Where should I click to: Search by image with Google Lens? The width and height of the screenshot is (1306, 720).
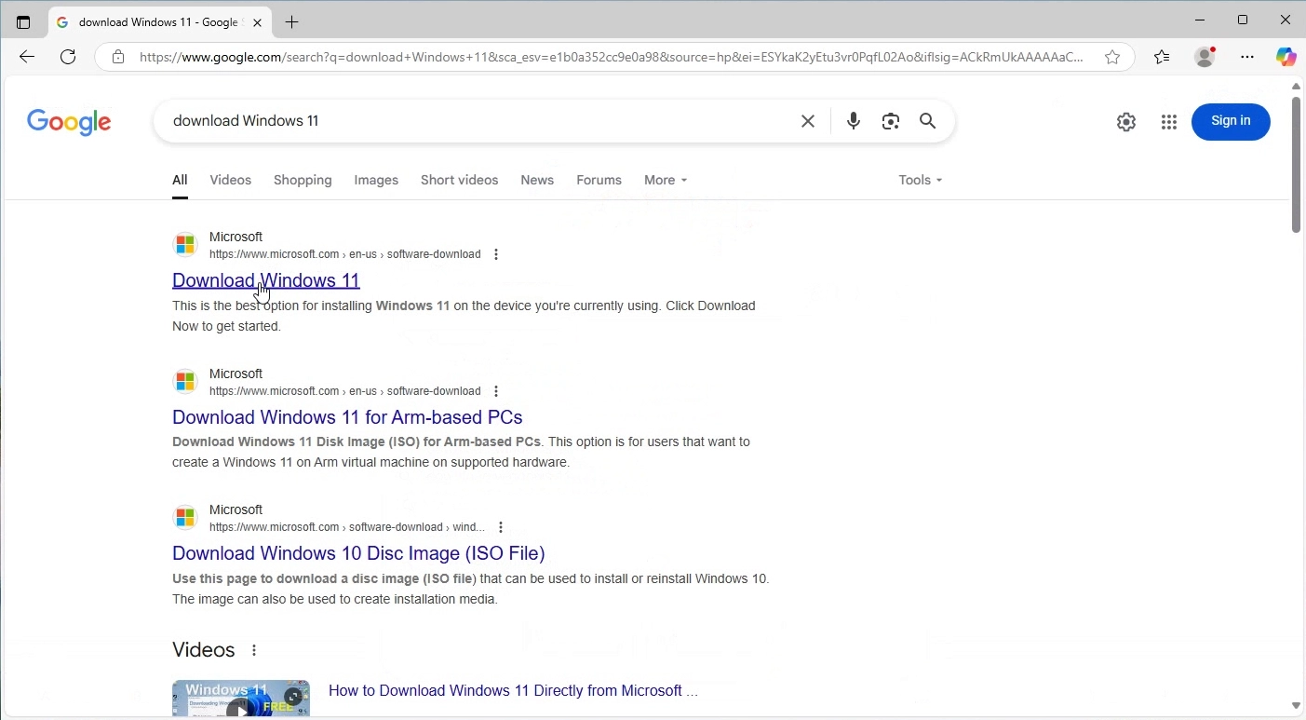[x=892, y=121]
